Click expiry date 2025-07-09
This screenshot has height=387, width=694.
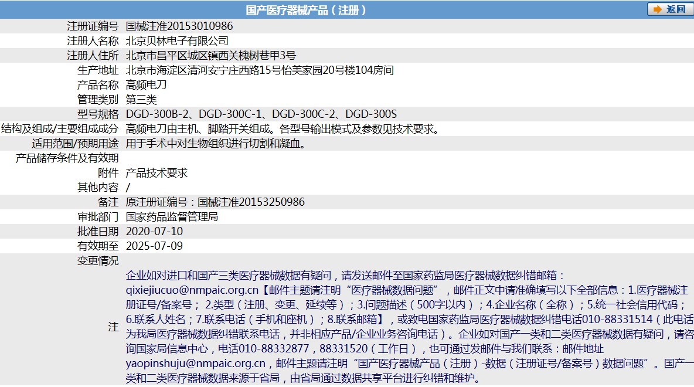point(155,246)
